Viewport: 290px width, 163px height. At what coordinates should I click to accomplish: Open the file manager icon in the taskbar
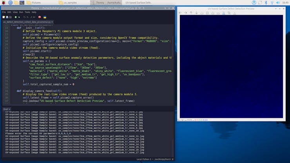(x=16, y=3)
